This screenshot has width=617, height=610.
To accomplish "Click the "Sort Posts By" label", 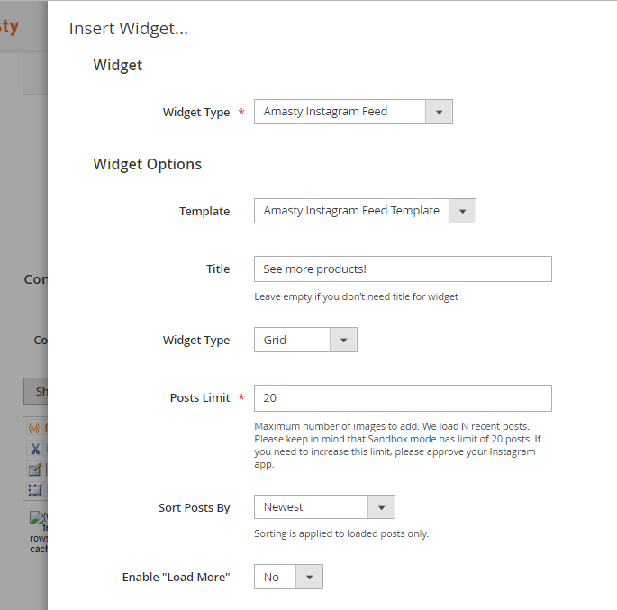I will click(195, 507).
